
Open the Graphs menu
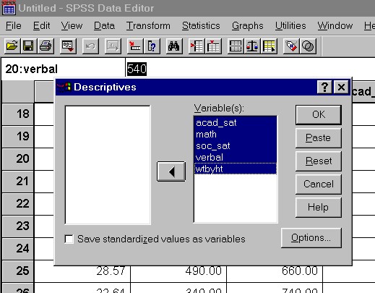click(248, 25)
